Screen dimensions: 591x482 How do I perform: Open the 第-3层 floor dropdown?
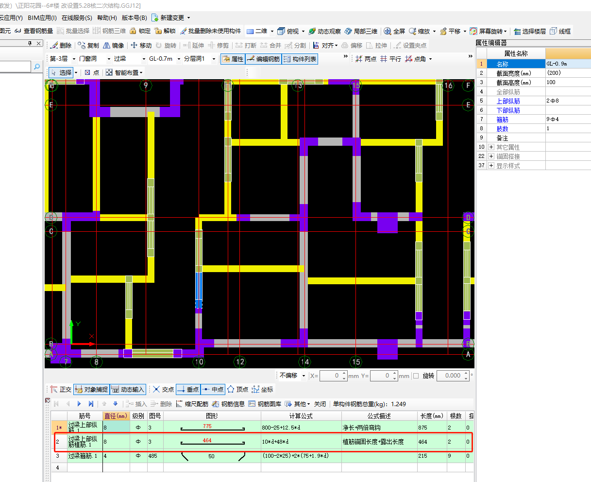[74, 59]
